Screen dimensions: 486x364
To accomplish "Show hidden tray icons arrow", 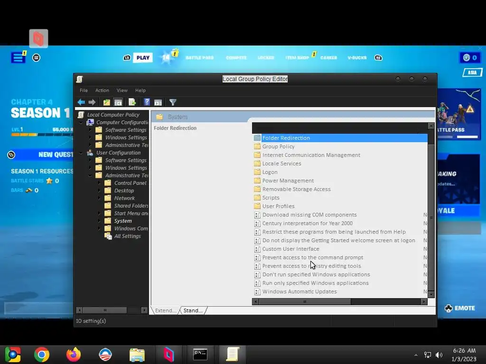I will pyautogui.click(x=416, y=355).
